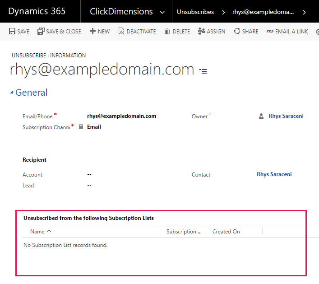The height and width of the screenshot is (284, 319).
Task: Click the Name column header
Action: 37,232
